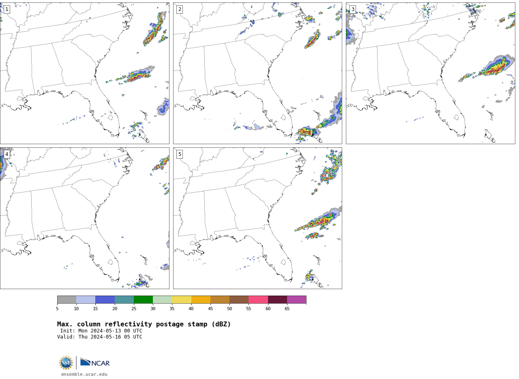This screenshot has height=379, width=519.
Task: Select the yellow 35-40 dBZ swatch
Action: coord(182,300)
